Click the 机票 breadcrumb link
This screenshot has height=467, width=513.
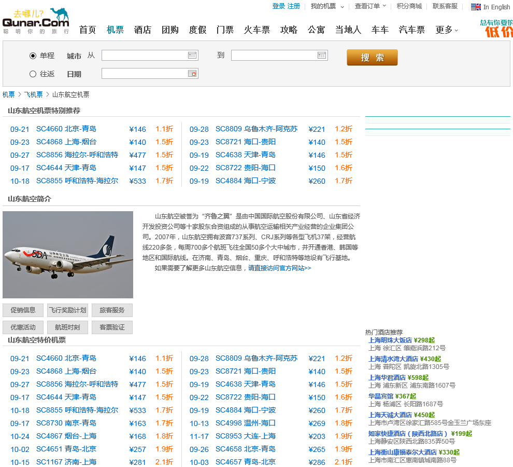point(8,95)
